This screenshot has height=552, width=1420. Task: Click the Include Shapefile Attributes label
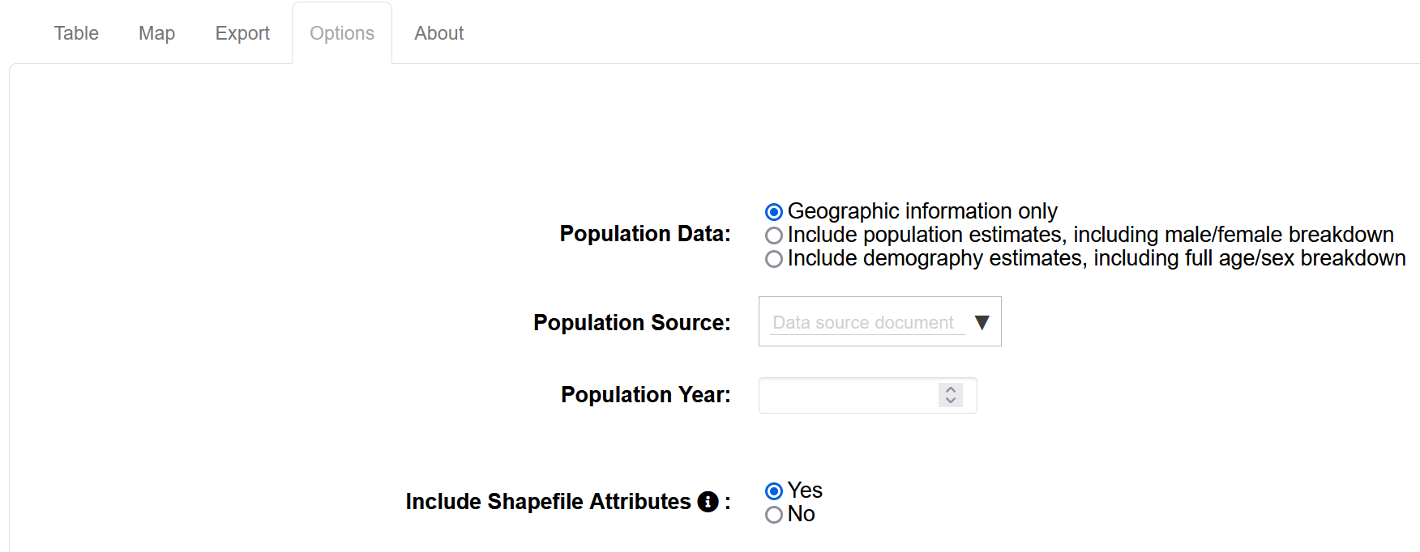pos(548,502)
